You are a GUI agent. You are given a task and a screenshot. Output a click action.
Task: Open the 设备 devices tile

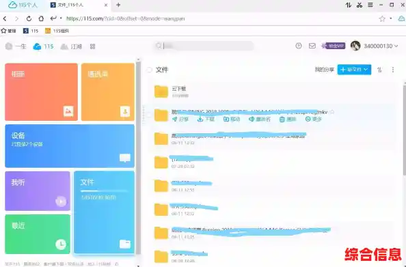pos(70,146)
